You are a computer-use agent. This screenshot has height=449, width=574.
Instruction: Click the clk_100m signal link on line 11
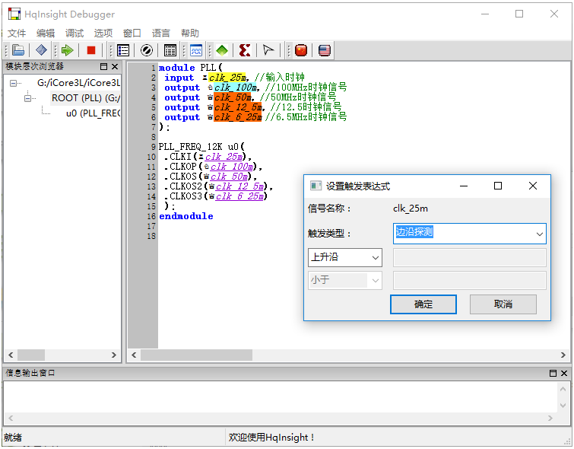tap(232, 167)
